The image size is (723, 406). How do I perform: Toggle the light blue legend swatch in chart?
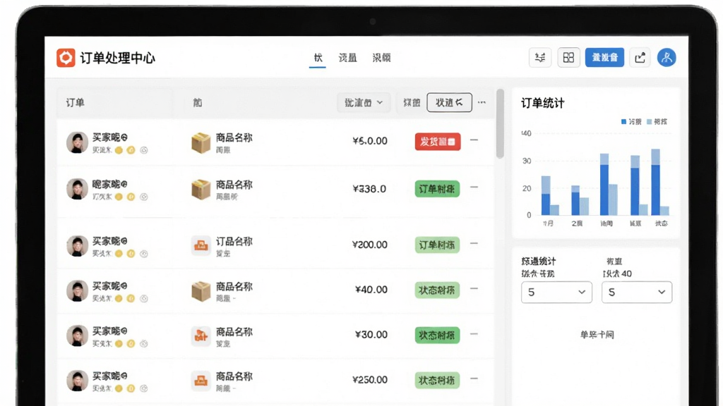[x=650, y=121]
